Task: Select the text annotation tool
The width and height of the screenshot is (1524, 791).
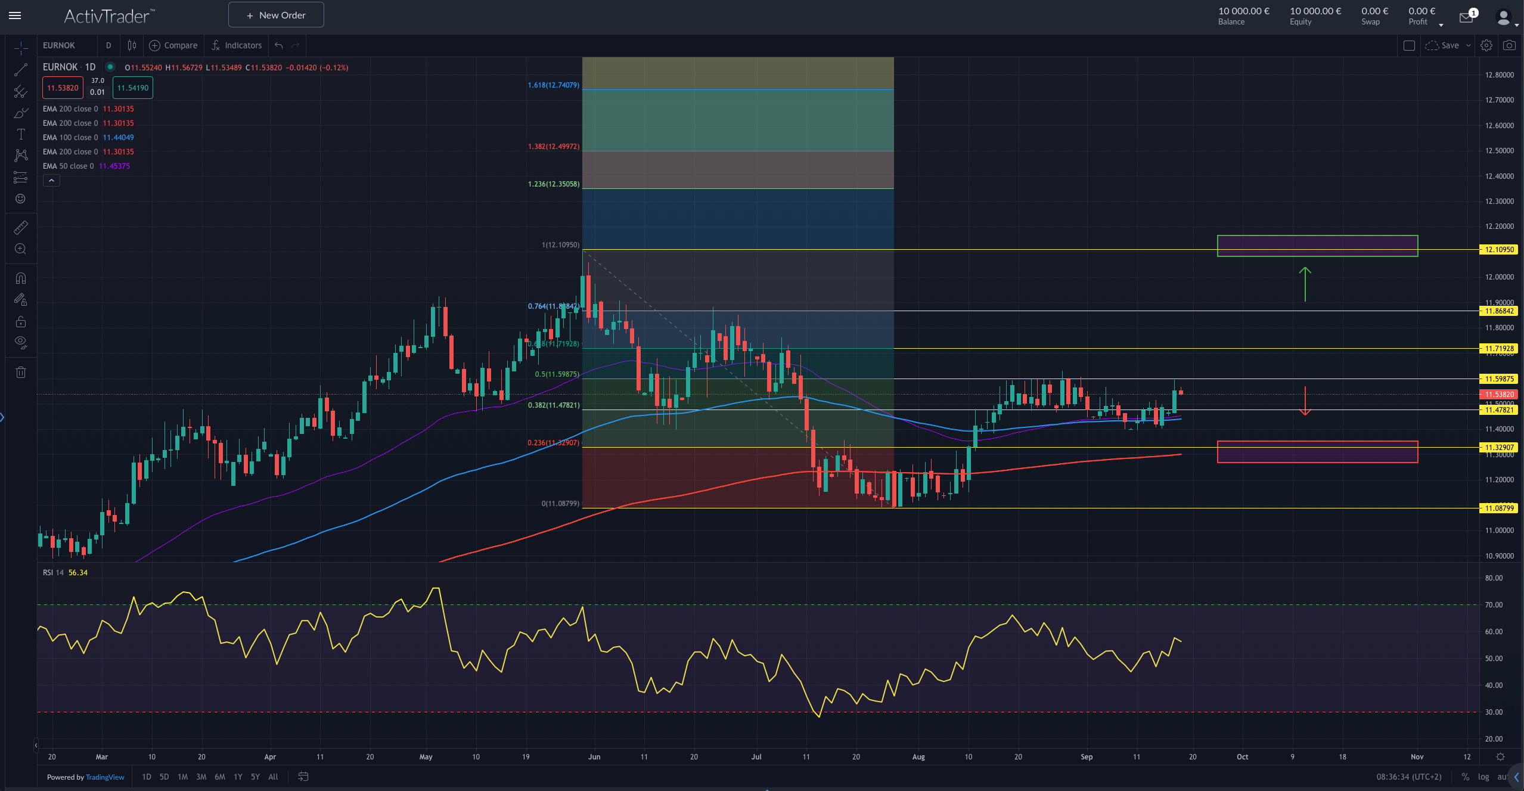Action: (20, 134)
